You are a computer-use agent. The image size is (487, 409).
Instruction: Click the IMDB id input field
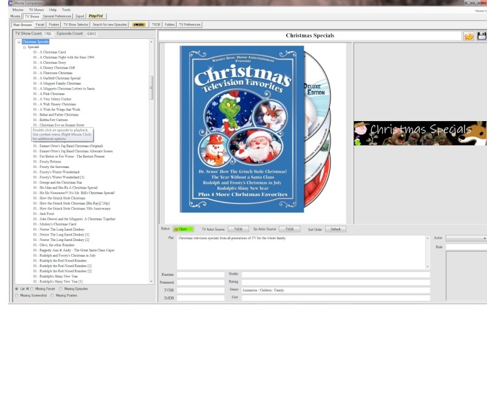click(201, 298)
